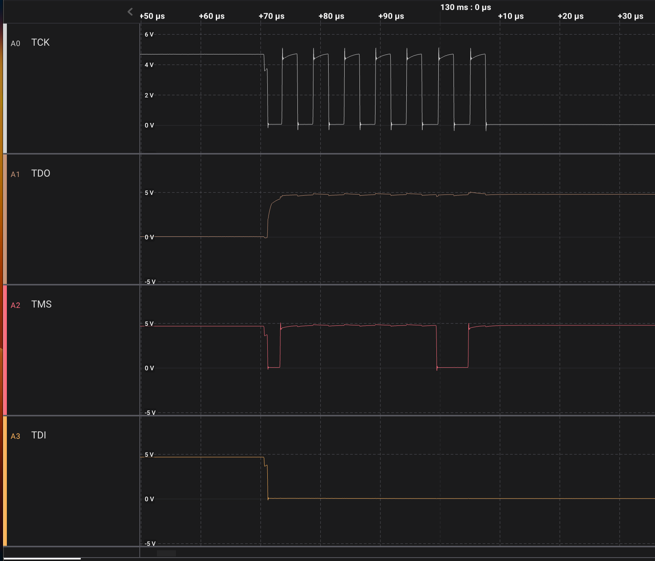Image resolution: width=655 pixels, height=561 pixels.
Task: Click the 4 V label on TCK axis
Action: pos(149,65)
